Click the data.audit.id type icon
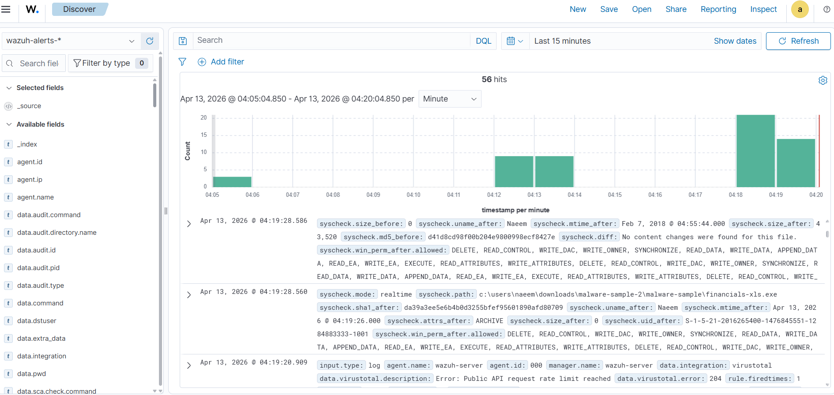The width and height of the screenshot is (834, 395). coord(8,250)
